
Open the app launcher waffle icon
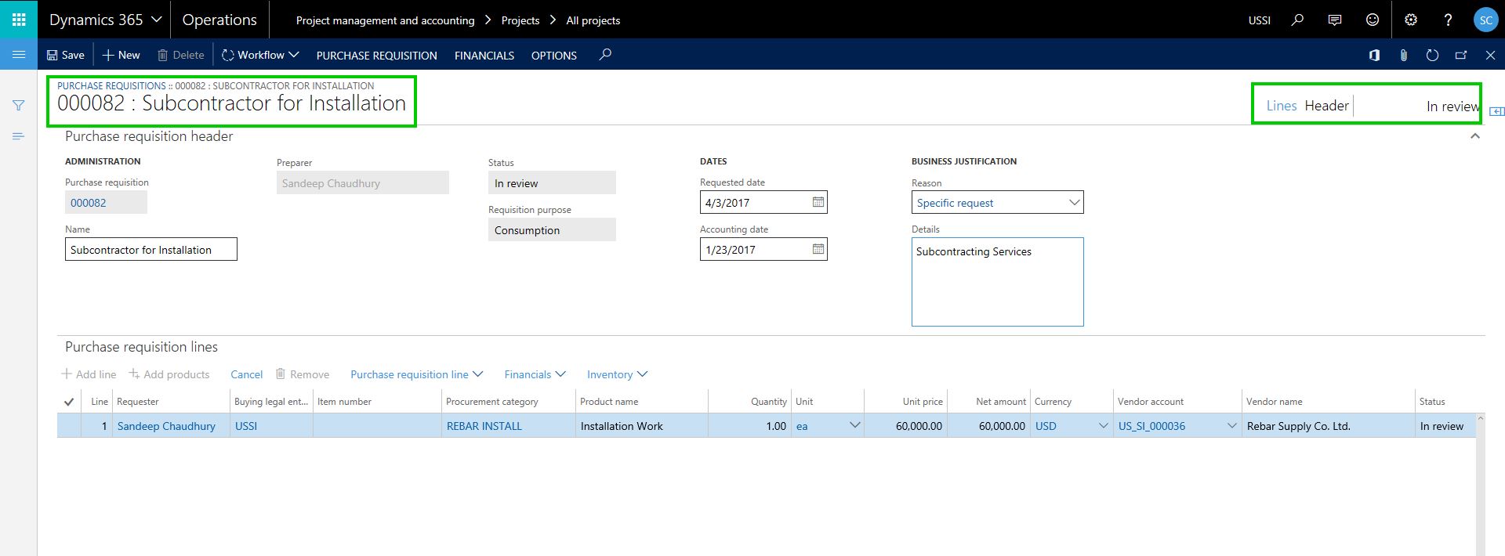19,20
